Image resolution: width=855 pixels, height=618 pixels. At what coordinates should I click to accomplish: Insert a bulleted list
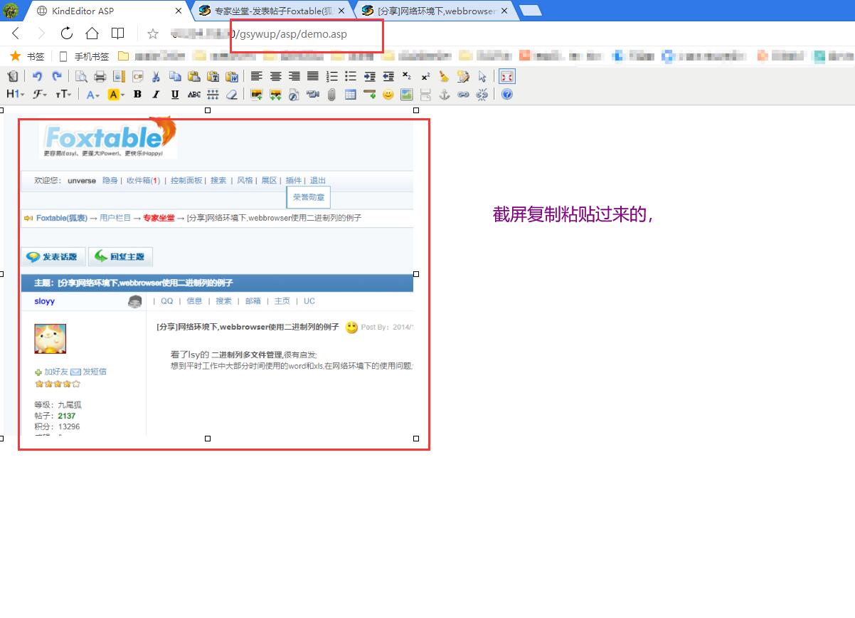click(350, 76)
